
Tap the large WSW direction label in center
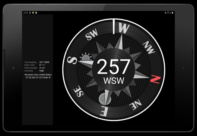(114, 81)
